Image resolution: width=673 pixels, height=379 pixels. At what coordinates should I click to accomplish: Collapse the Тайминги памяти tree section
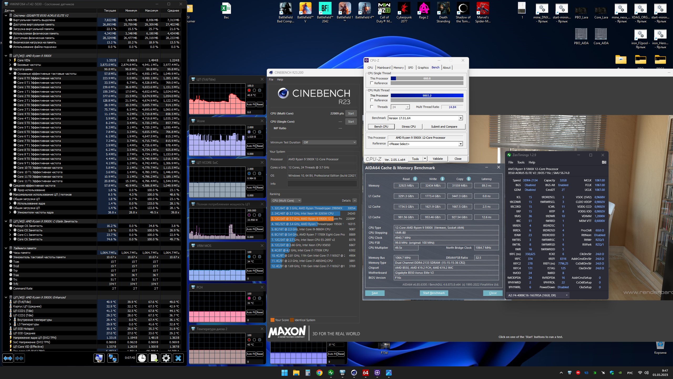click(x=6, y=248)
